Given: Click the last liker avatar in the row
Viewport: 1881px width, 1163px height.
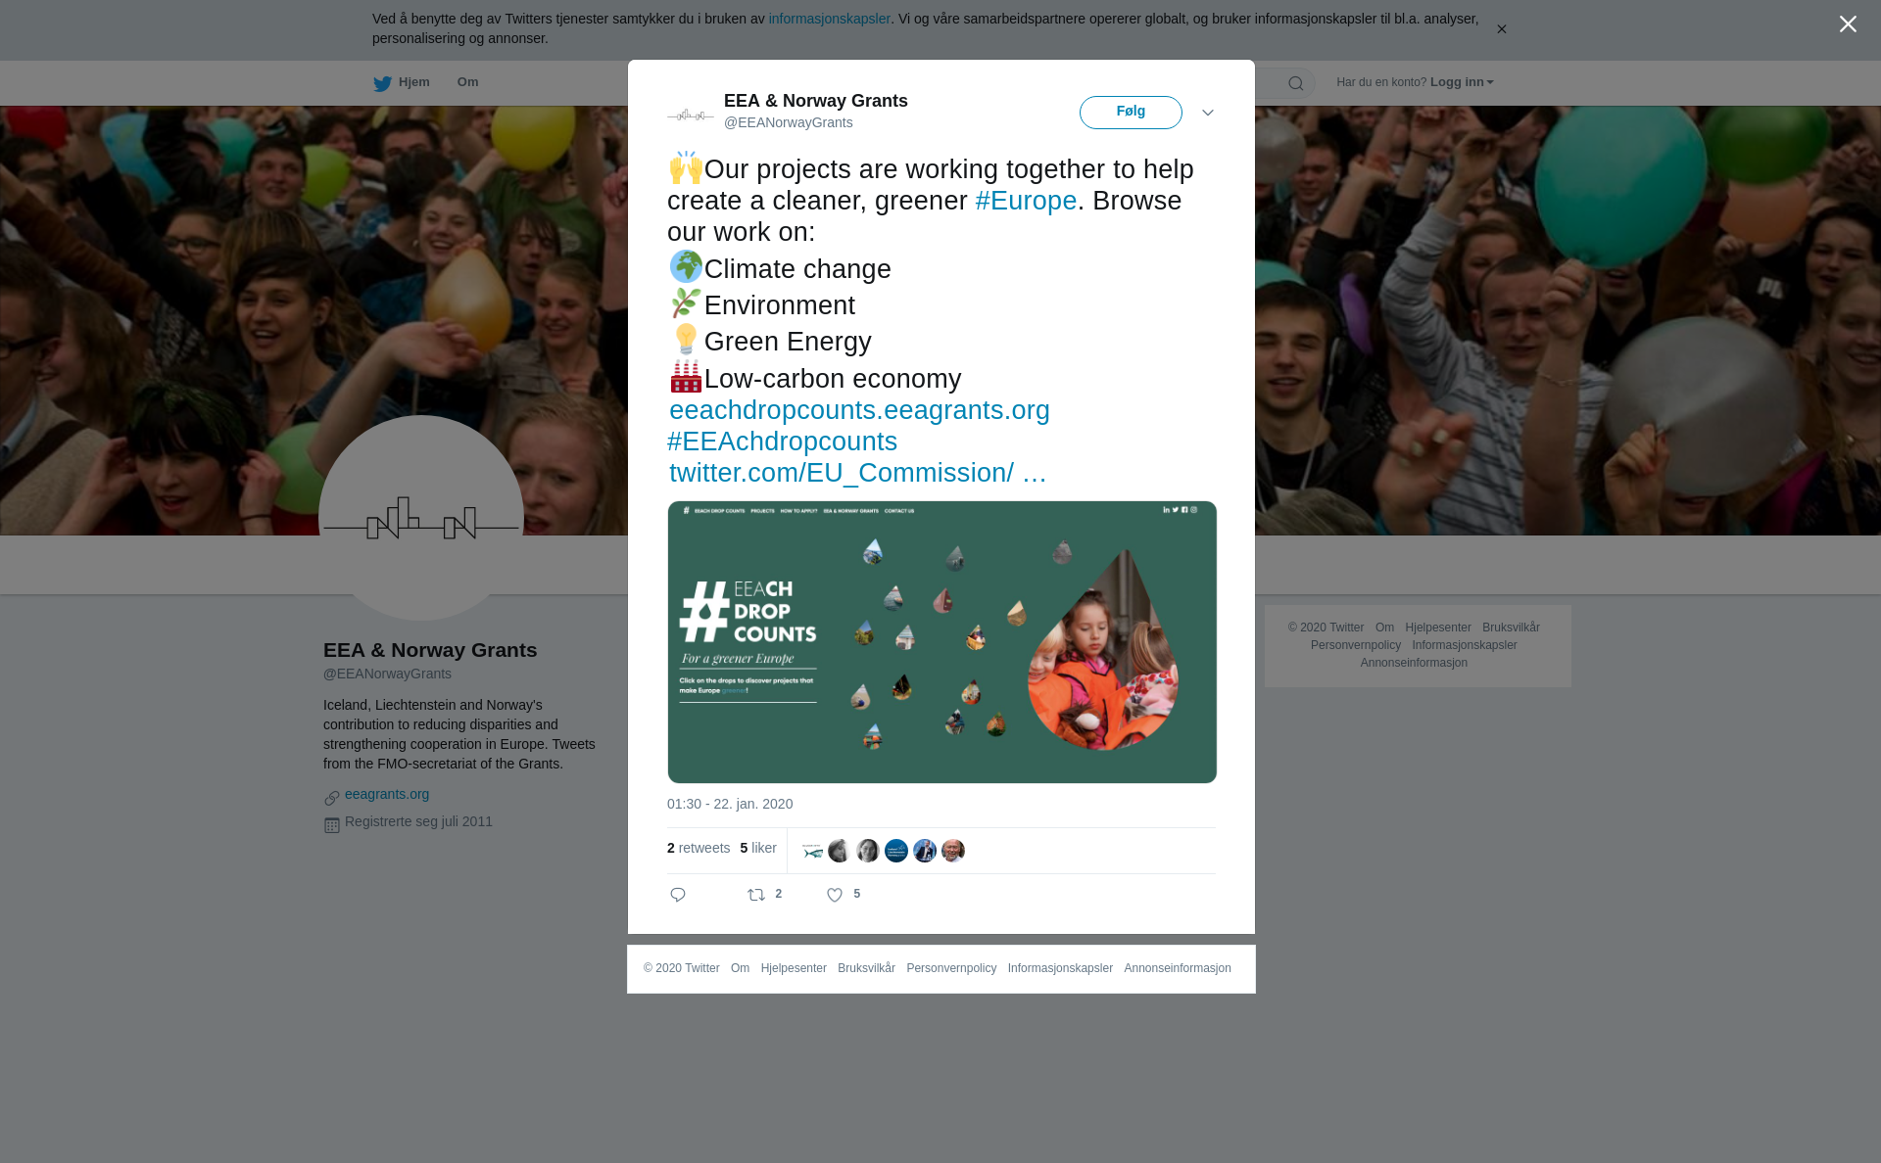Looking at the screenshot, I should [953, 851].
